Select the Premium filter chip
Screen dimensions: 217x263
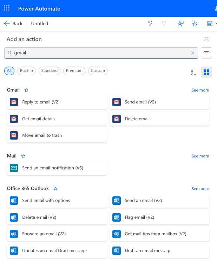[x=74, y=70]
